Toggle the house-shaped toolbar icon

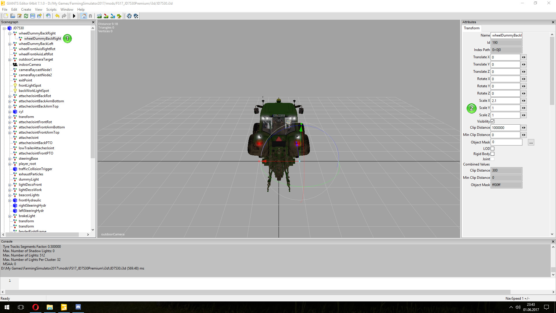click(84, 16)
